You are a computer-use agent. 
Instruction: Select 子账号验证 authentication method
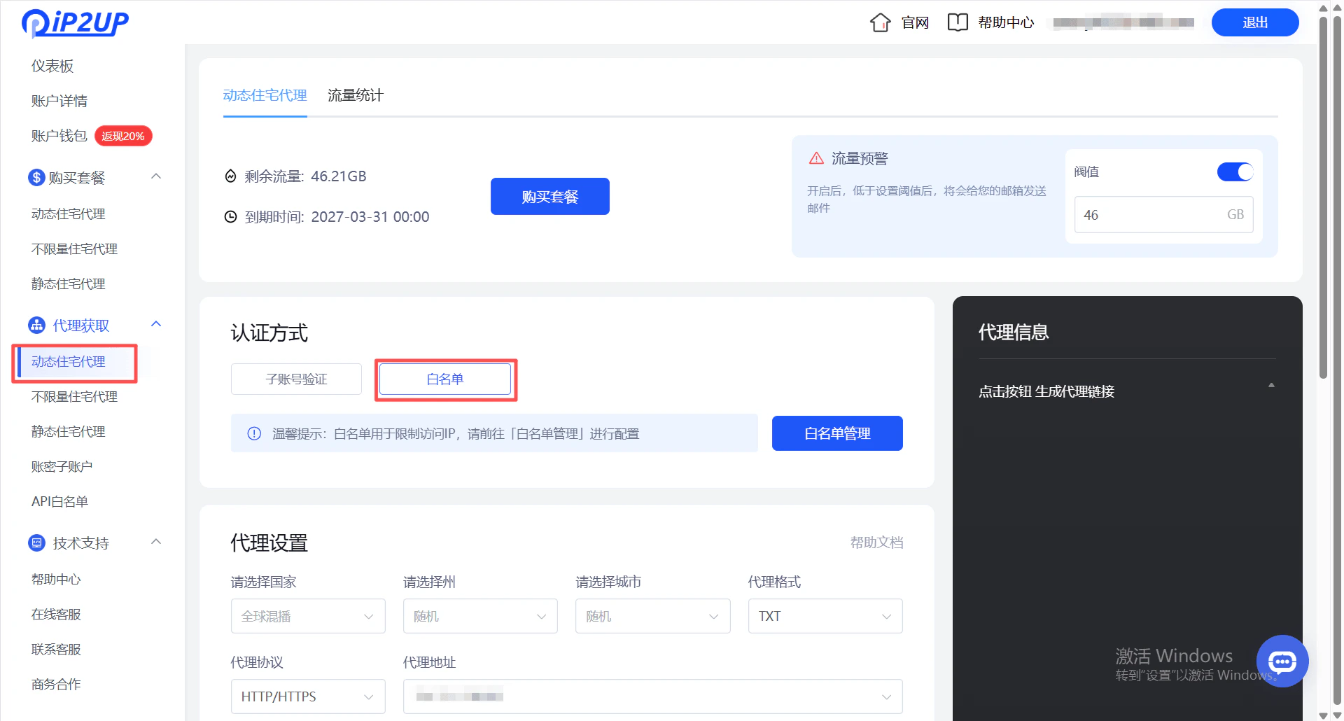(x=295, y=379)
